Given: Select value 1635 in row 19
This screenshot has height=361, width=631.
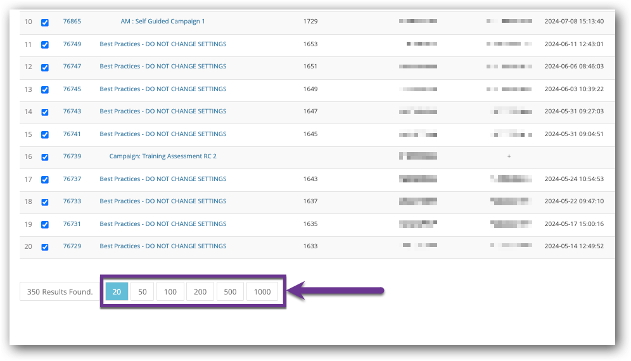Looking at the screenshot, I should 310,224.
